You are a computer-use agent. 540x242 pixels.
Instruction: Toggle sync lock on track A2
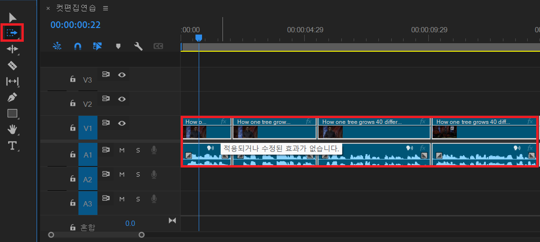pos(106,174)
